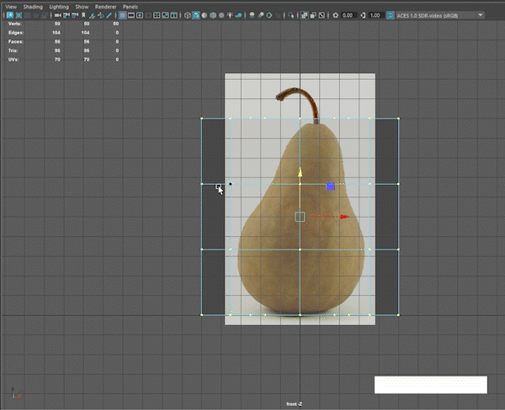The width and height of the screenshot is (505, 410).
Task: Click the Select Camera icon
Action: (x=58, y=15)
